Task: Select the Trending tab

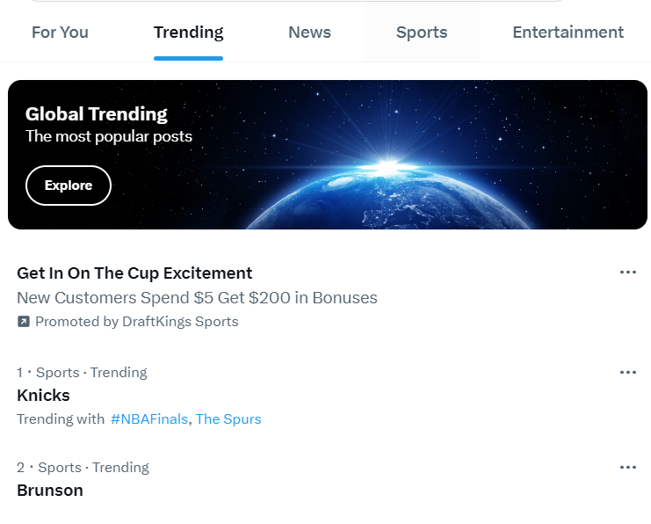Action: [x=189, y=33]
